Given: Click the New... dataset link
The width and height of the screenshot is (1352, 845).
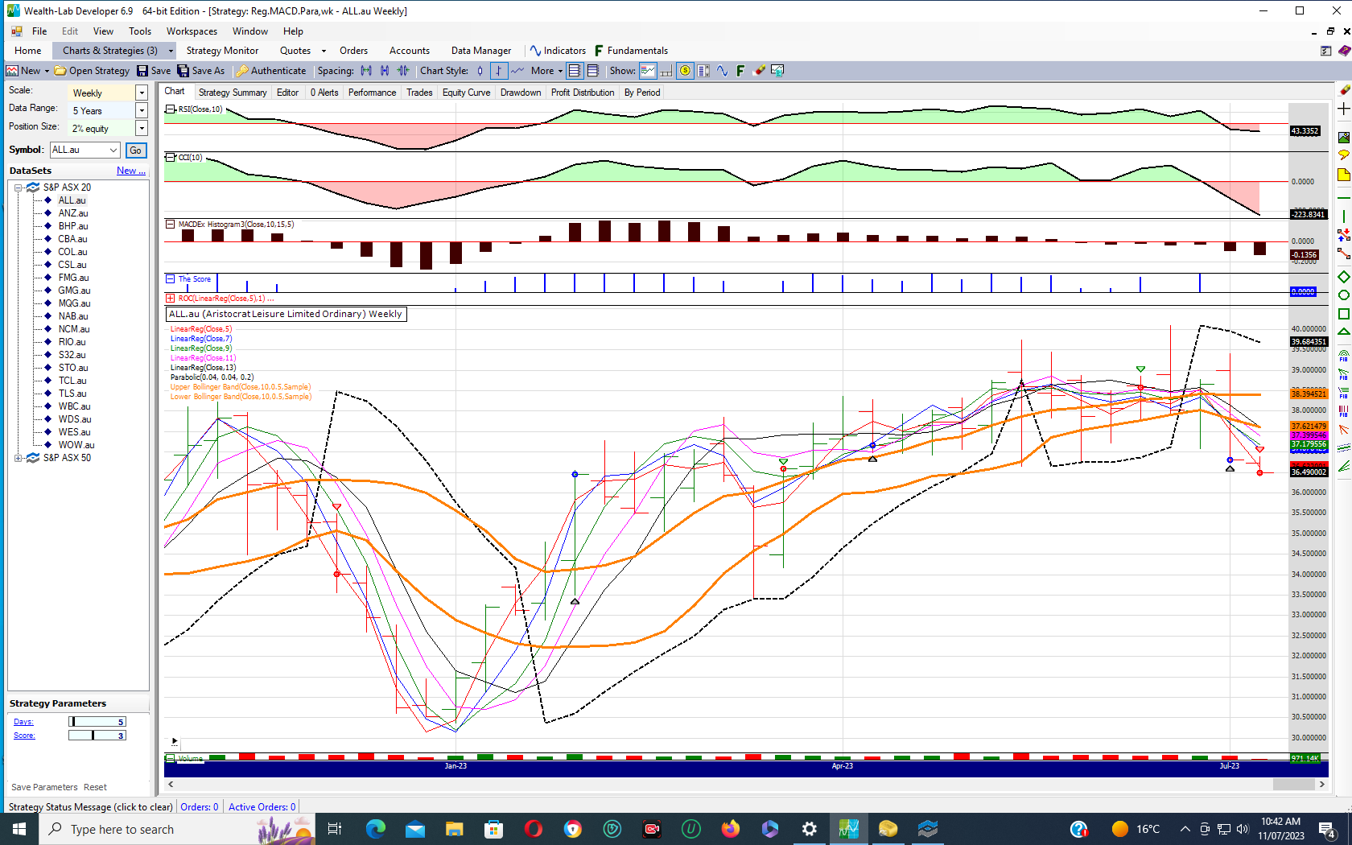Looking at the screenshot, I should tap(131, 171).
